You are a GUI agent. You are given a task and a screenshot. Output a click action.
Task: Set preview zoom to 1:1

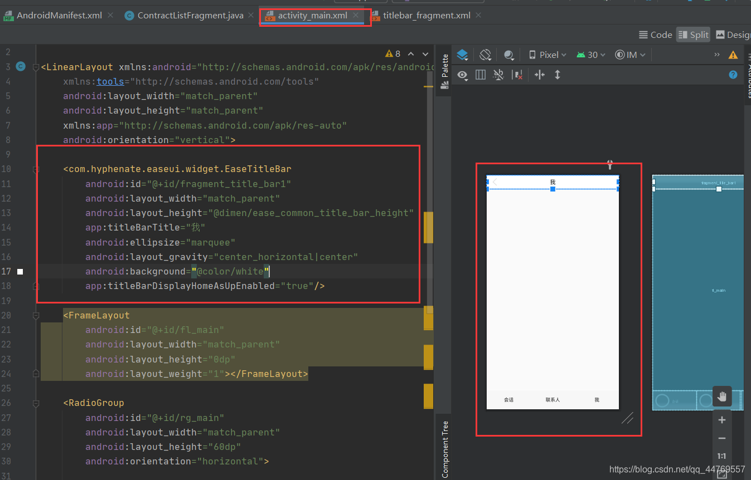(722, 456)
